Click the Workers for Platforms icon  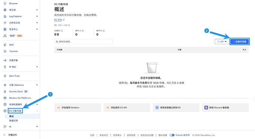(5, 98)
